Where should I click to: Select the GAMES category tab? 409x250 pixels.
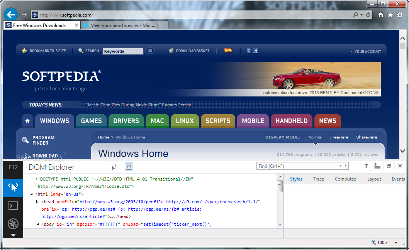pos(91,121)
